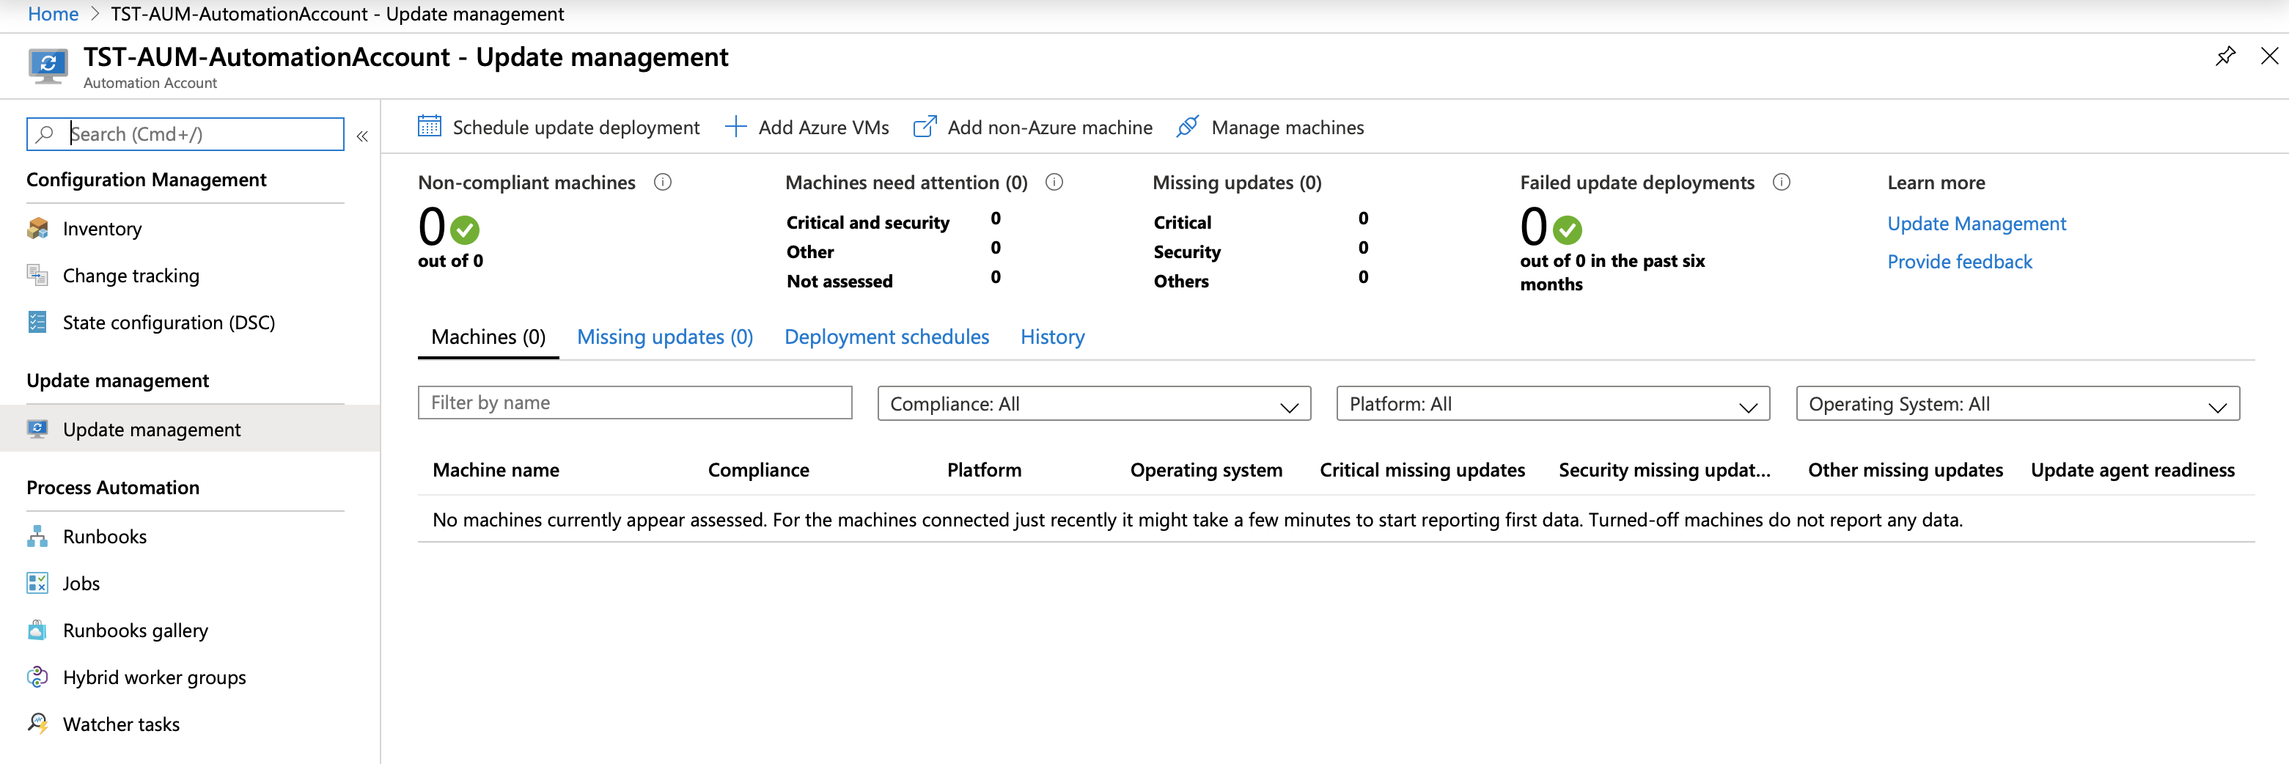Open the Update Management learn more link

1976,224
